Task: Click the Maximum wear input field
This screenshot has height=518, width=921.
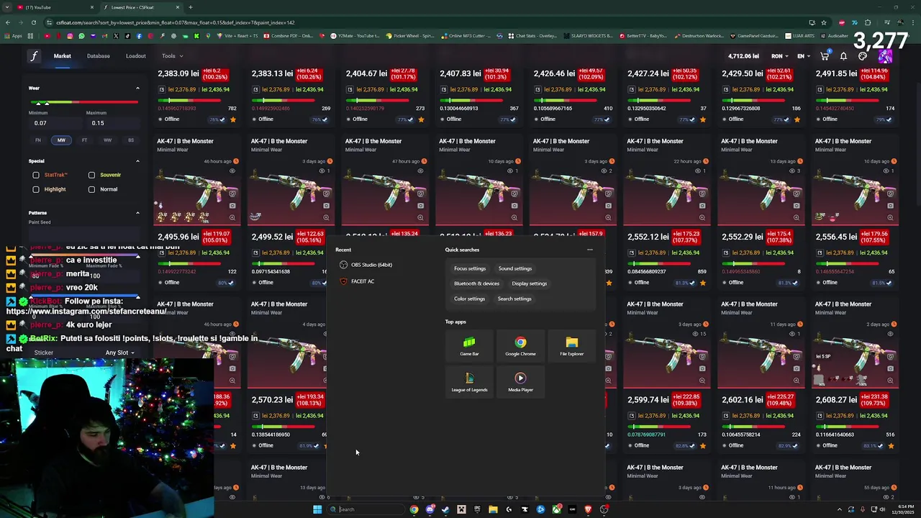Action: [x=112, y=123]
